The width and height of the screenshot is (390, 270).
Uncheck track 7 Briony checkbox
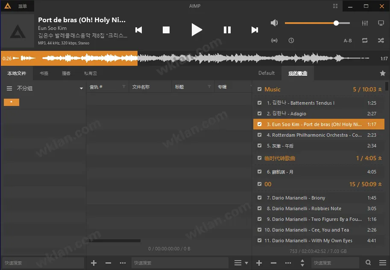pyautogui.click(x=259, y=197)
